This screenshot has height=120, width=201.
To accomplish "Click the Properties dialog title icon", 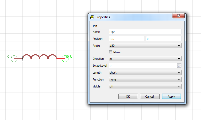I will (92, 17).
